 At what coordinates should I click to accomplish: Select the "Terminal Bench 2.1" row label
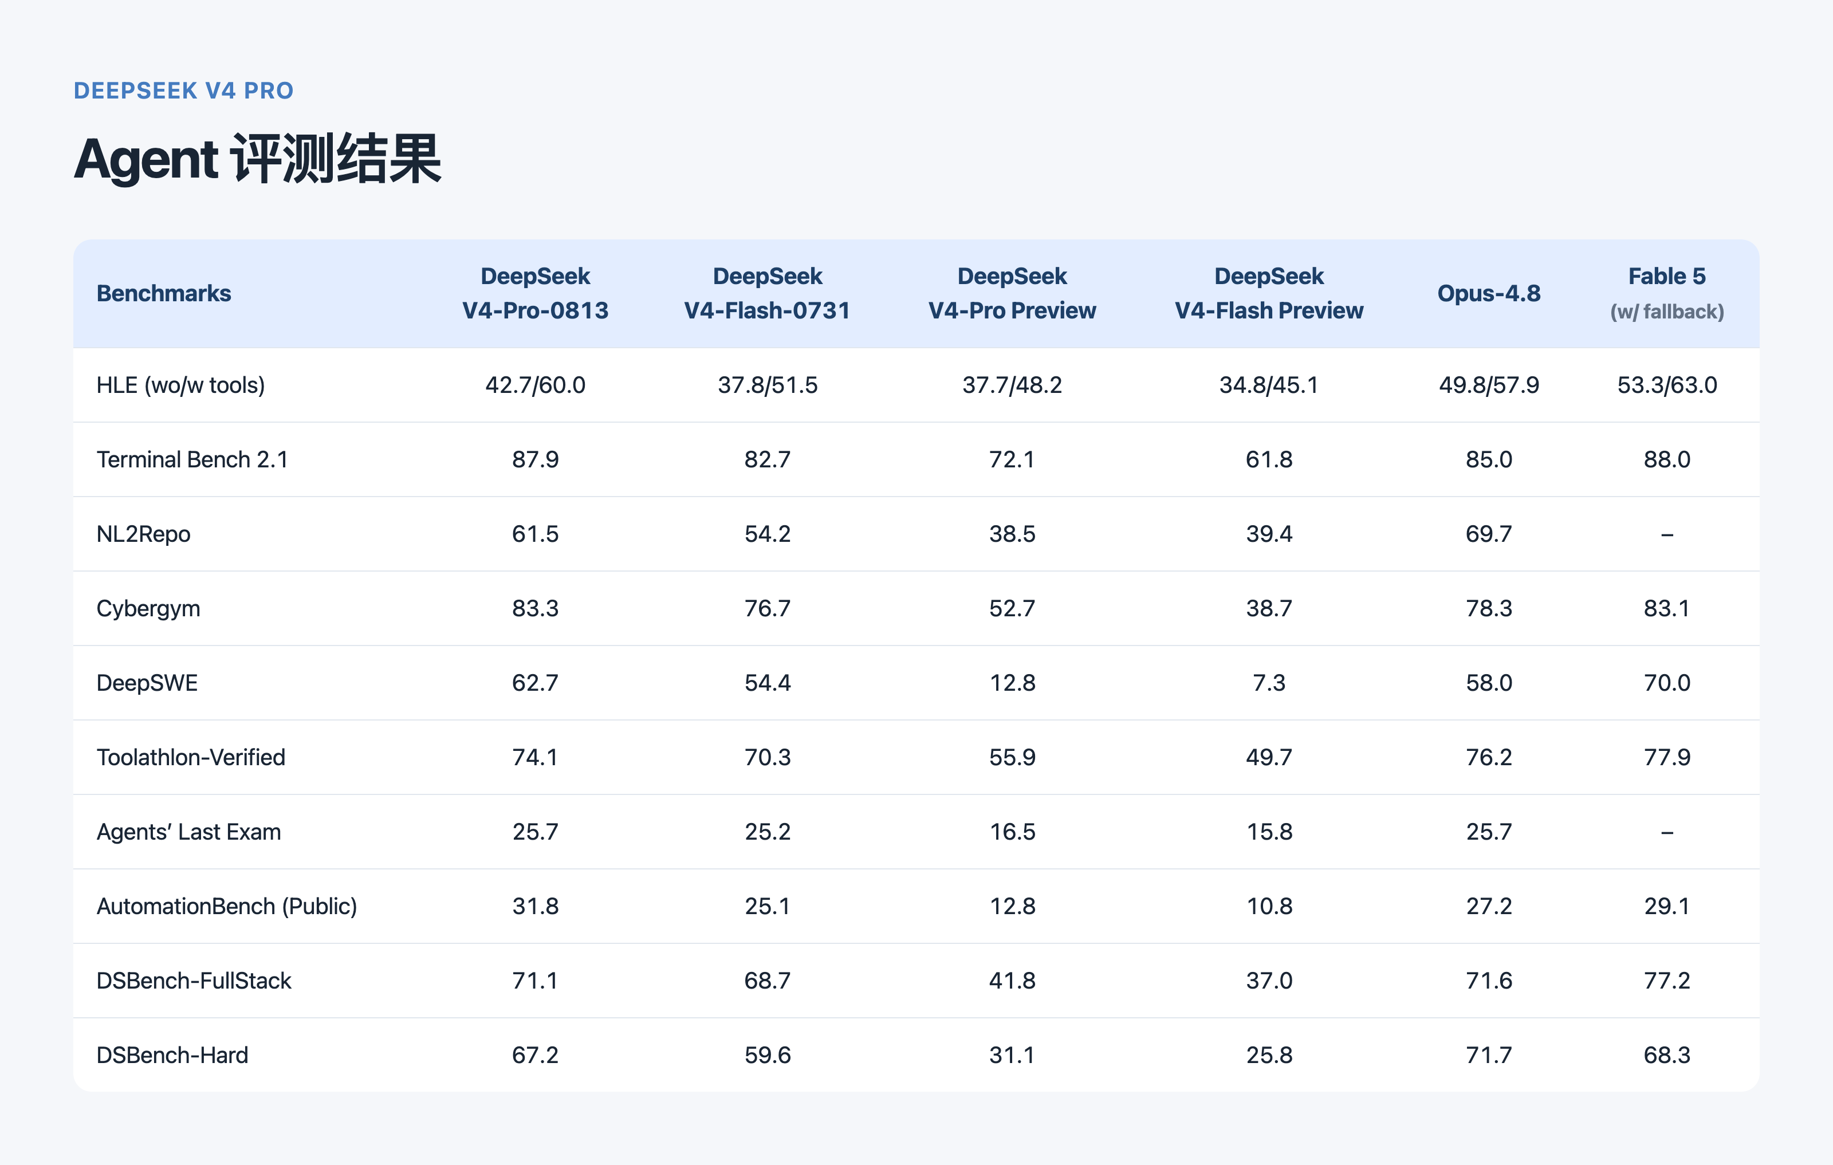(192, 459)
